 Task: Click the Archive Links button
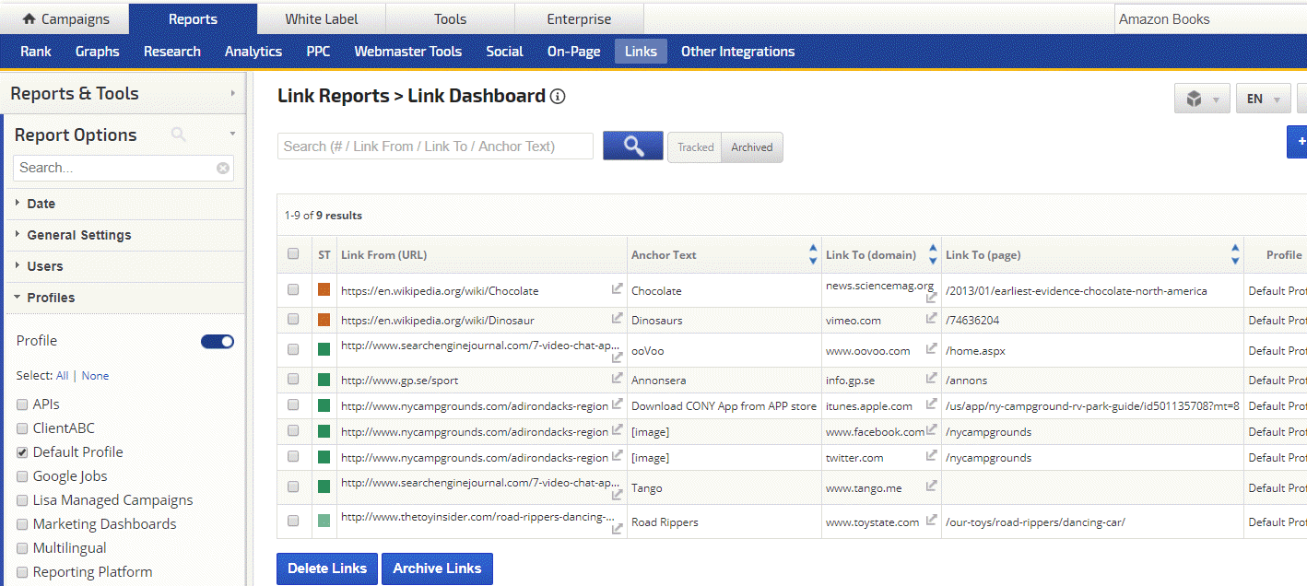437,568
